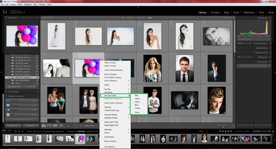Expand the Keywording panel
The height and width of the screenshot is (149, 276).
(270, 48)
